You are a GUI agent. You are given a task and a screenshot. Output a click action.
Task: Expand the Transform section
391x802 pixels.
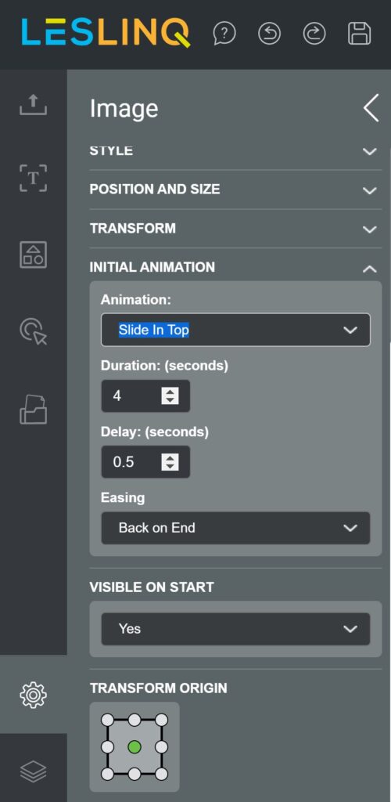[235, 229]
